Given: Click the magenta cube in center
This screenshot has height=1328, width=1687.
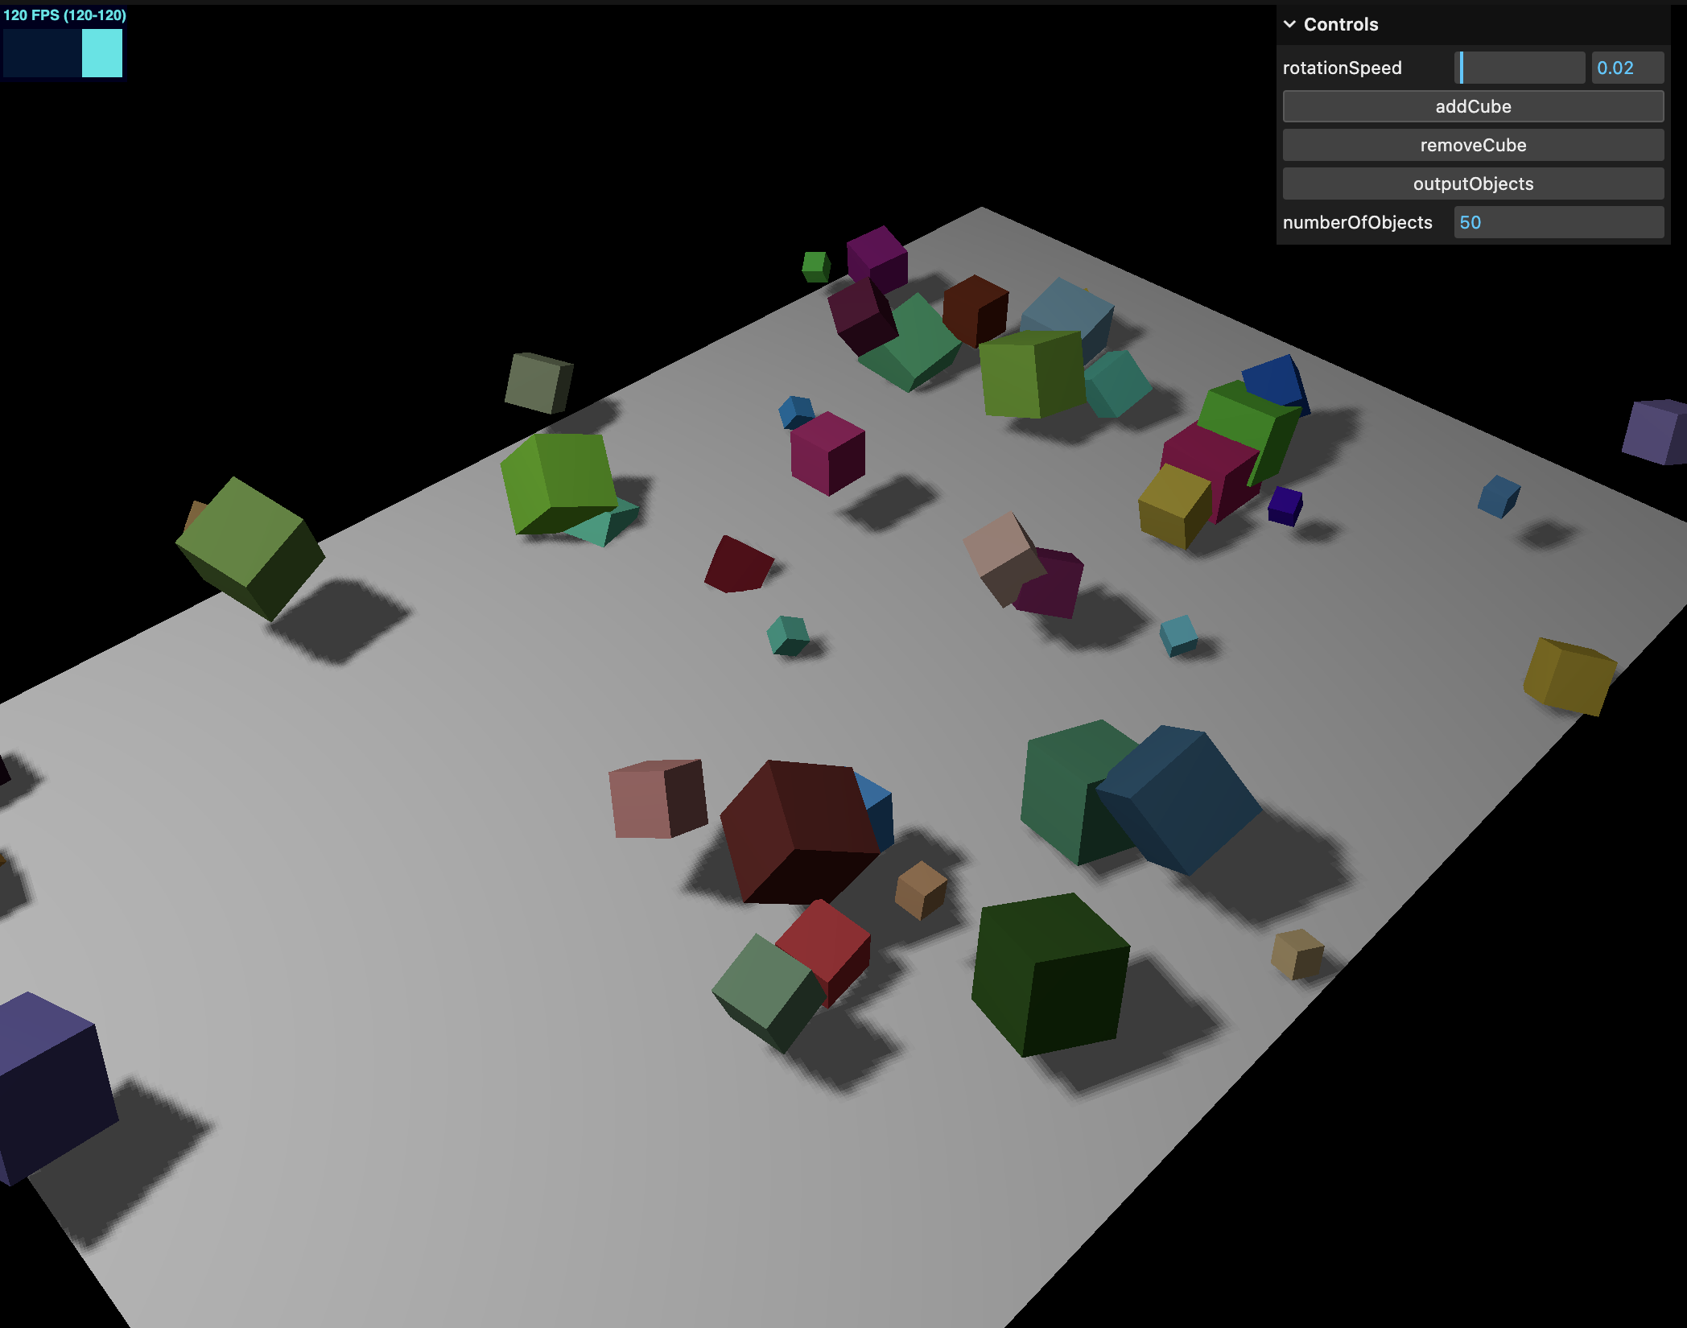Looking at the screenshot, I should point(827,453).
